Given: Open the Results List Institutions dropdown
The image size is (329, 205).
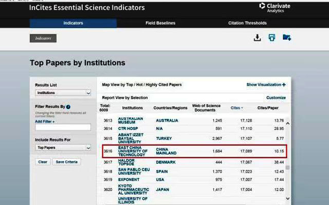Looking at the screenshot, I should [63, 93].
